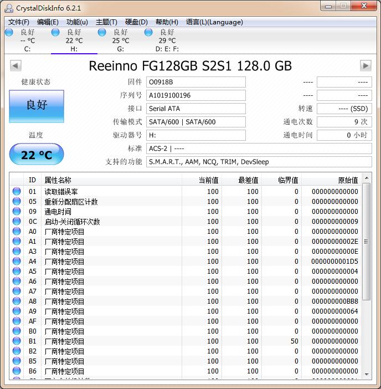Screen dimensions: 381x389
Task: Open the 功能(u) menu
Action: pos(77,22)
